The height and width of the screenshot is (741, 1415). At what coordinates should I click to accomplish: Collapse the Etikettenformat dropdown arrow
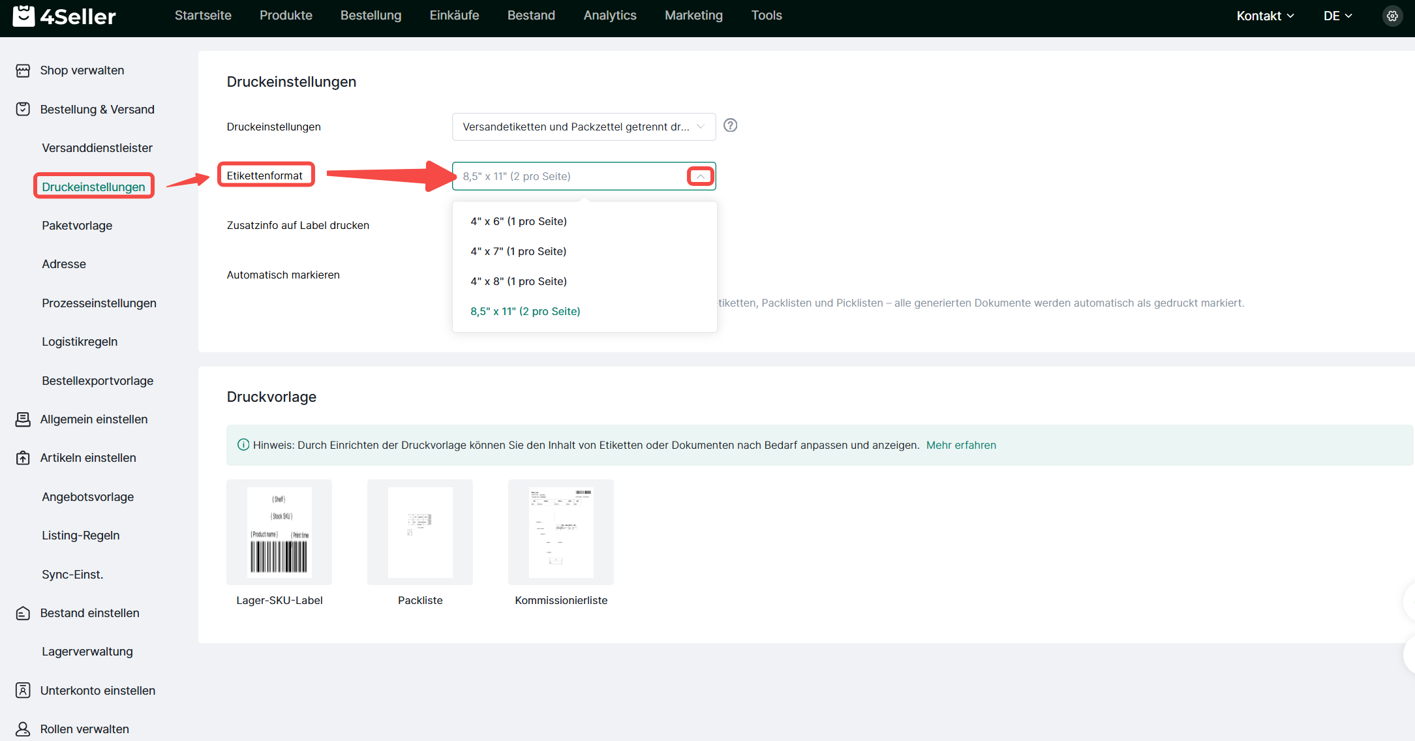tap(700, 176)
